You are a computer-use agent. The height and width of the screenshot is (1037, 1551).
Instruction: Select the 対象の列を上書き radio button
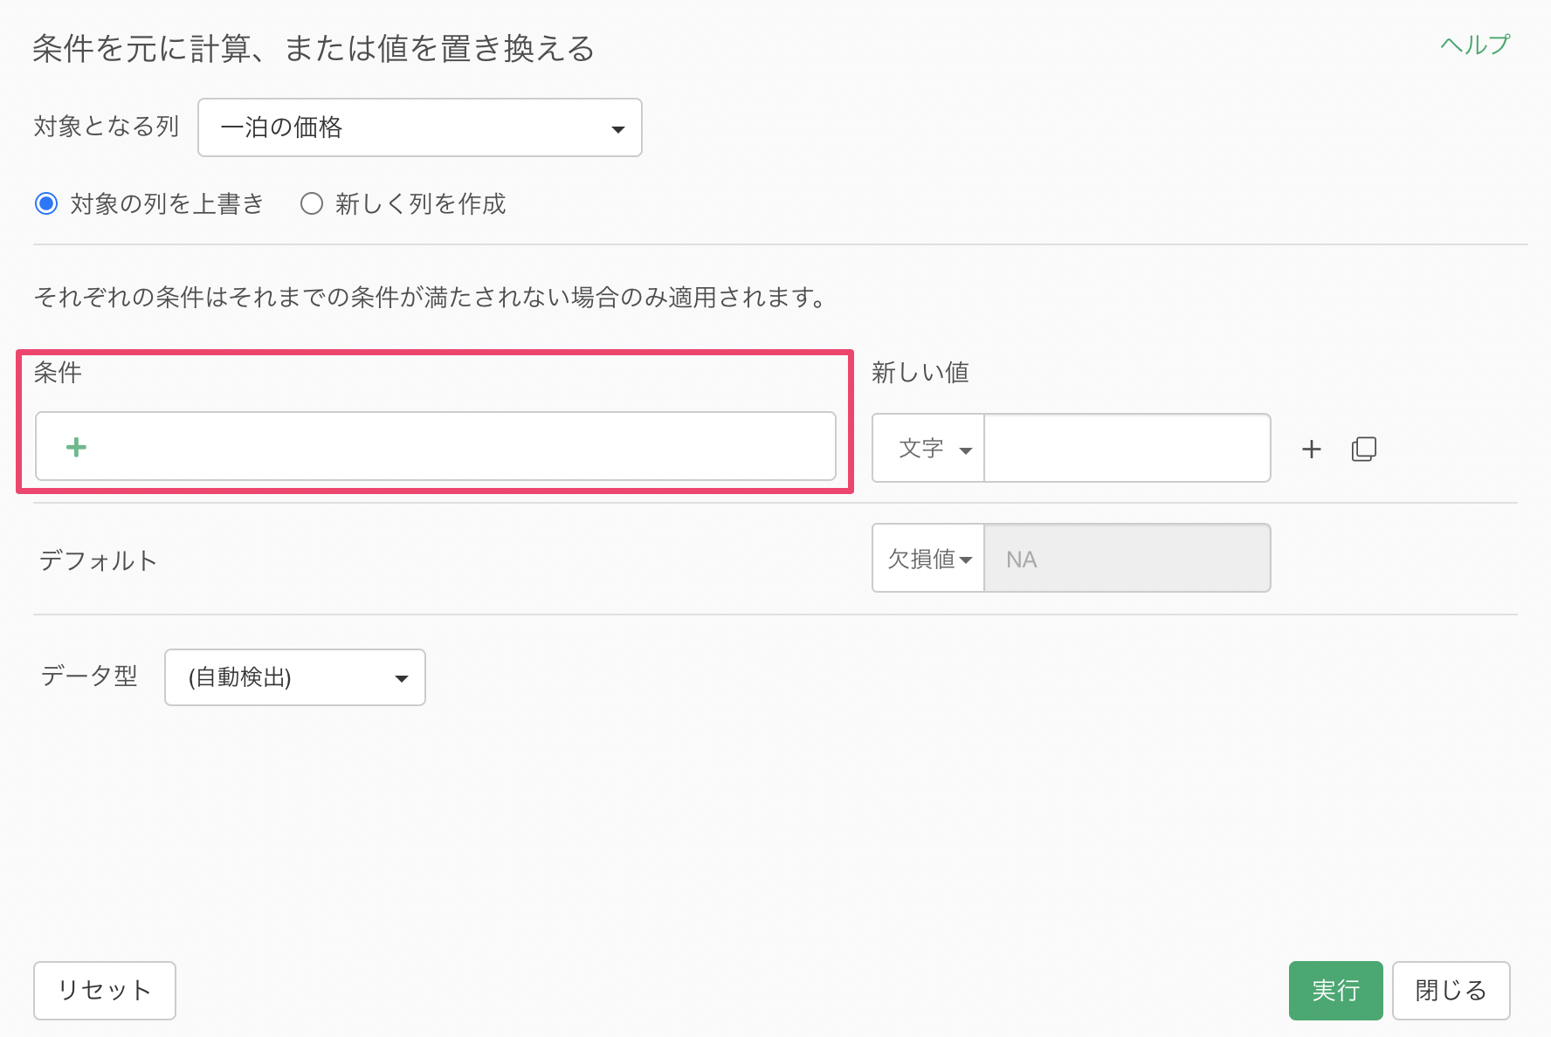[46, 204]
